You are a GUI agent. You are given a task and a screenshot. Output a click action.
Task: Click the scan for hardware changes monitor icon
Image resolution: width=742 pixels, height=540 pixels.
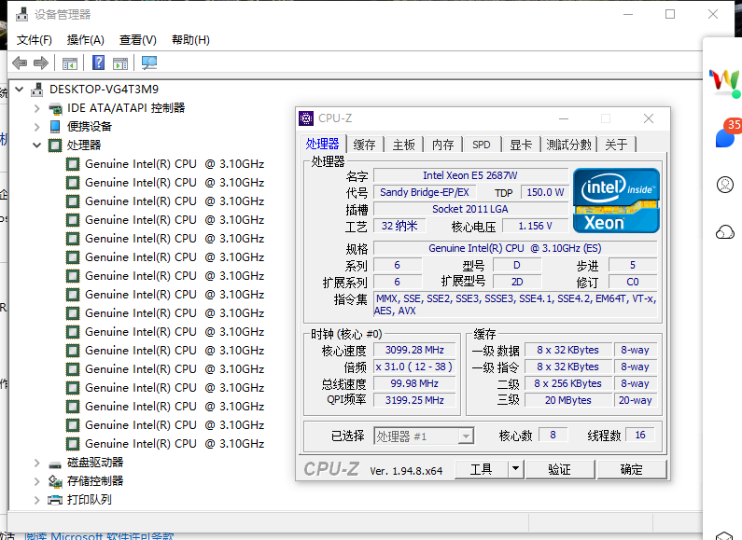coord(149,62)
